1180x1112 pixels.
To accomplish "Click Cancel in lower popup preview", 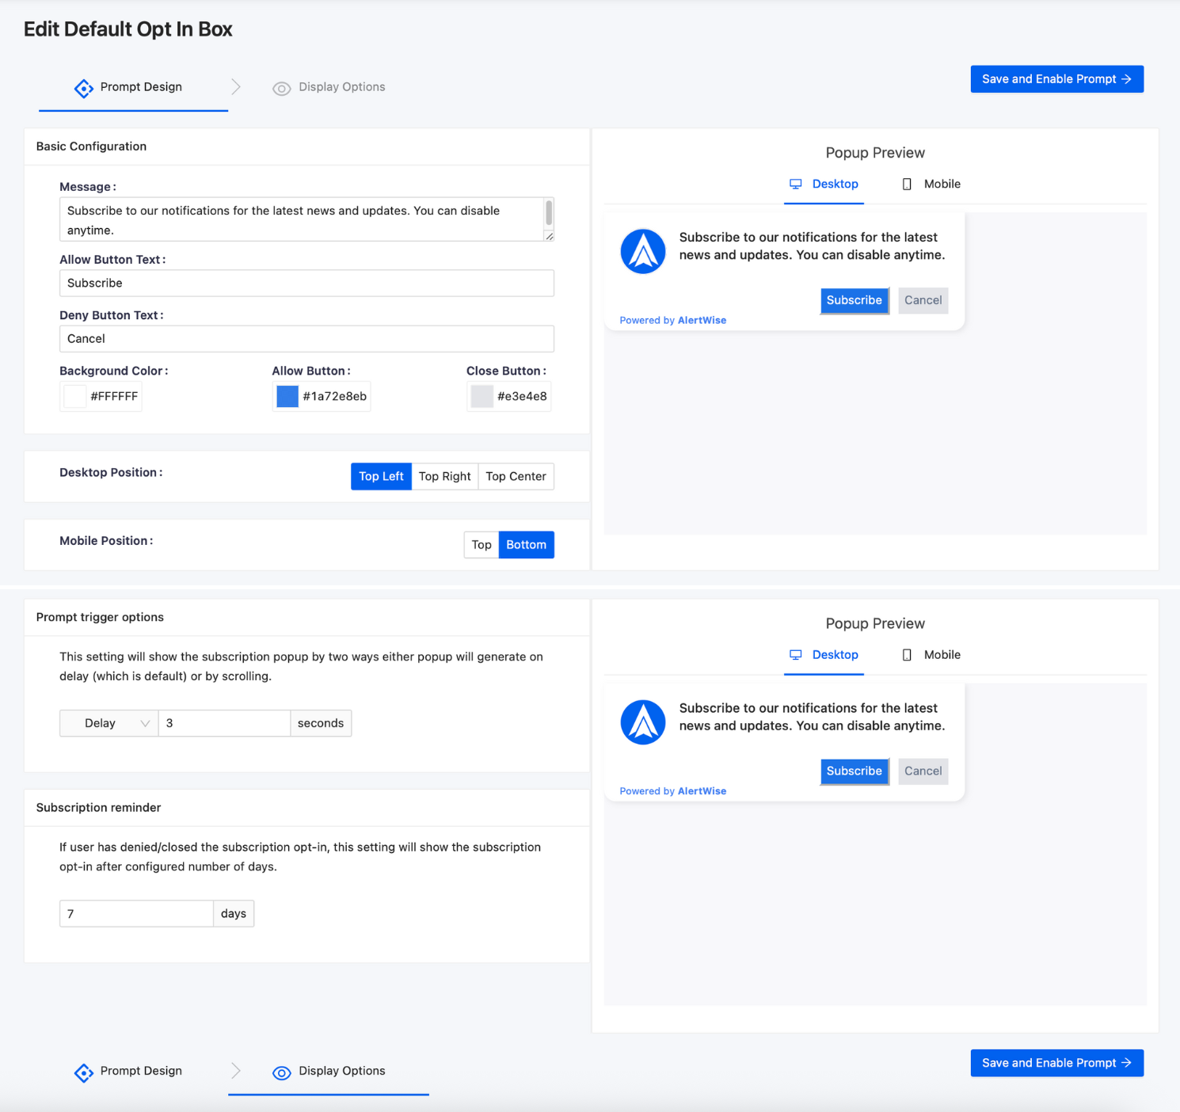I will 923,771.
